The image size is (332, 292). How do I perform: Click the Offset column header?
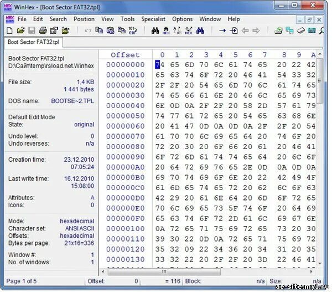[125, 55]
